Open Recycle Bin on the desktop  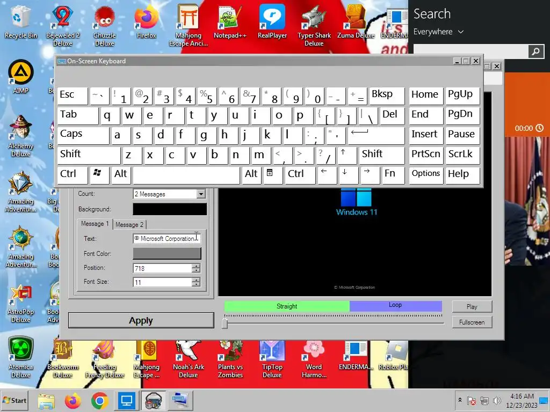(20, 21)
